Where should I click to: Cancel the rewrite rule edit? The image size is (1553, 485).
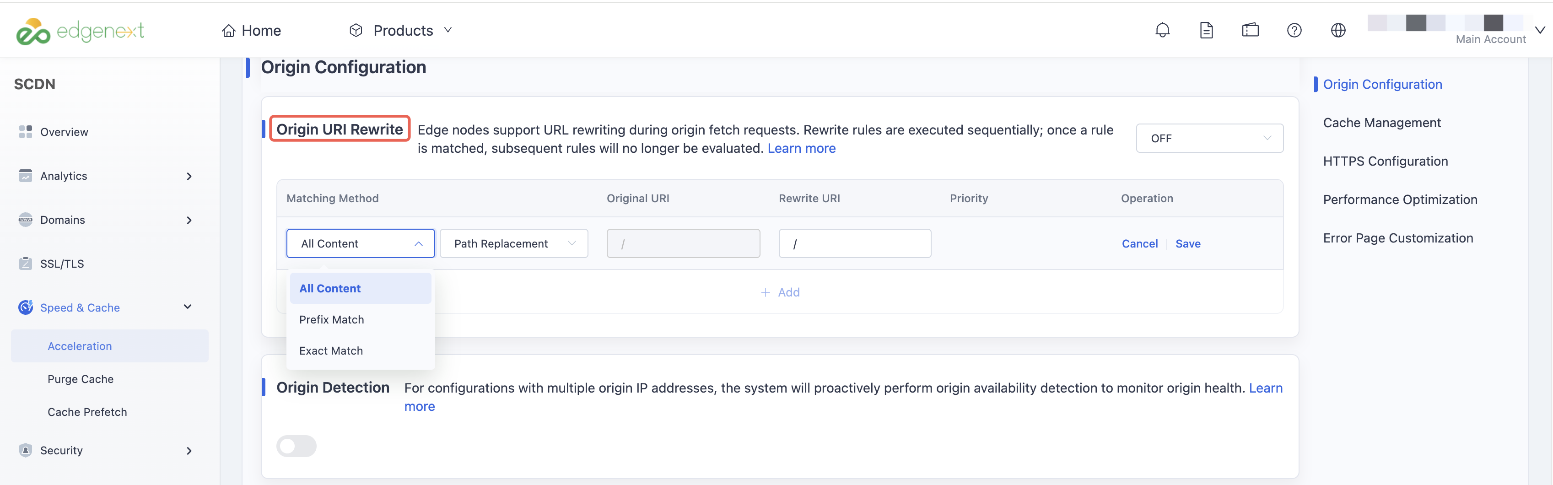click(x=1139, y=243)
